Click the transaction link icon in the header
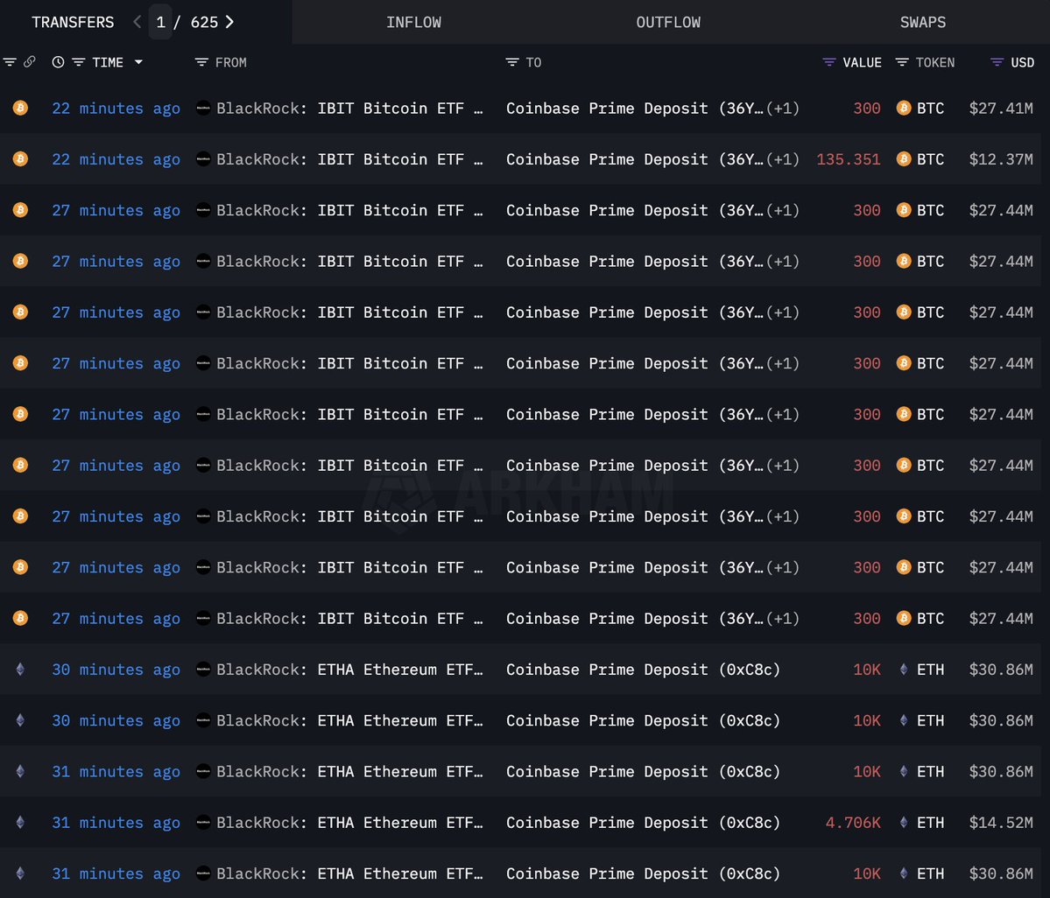The width and height of the screenshot is (1050, 898). tap(30, 62)
